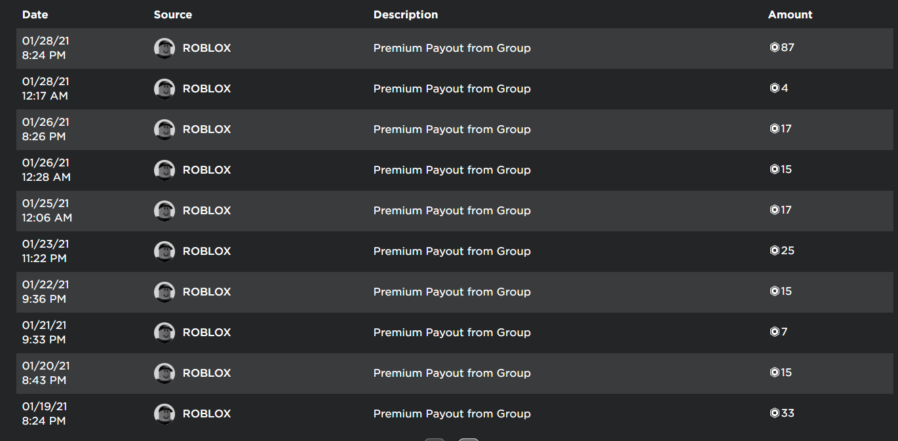
Task: Click the Robux icon beside amount 25
Action: 774,250
